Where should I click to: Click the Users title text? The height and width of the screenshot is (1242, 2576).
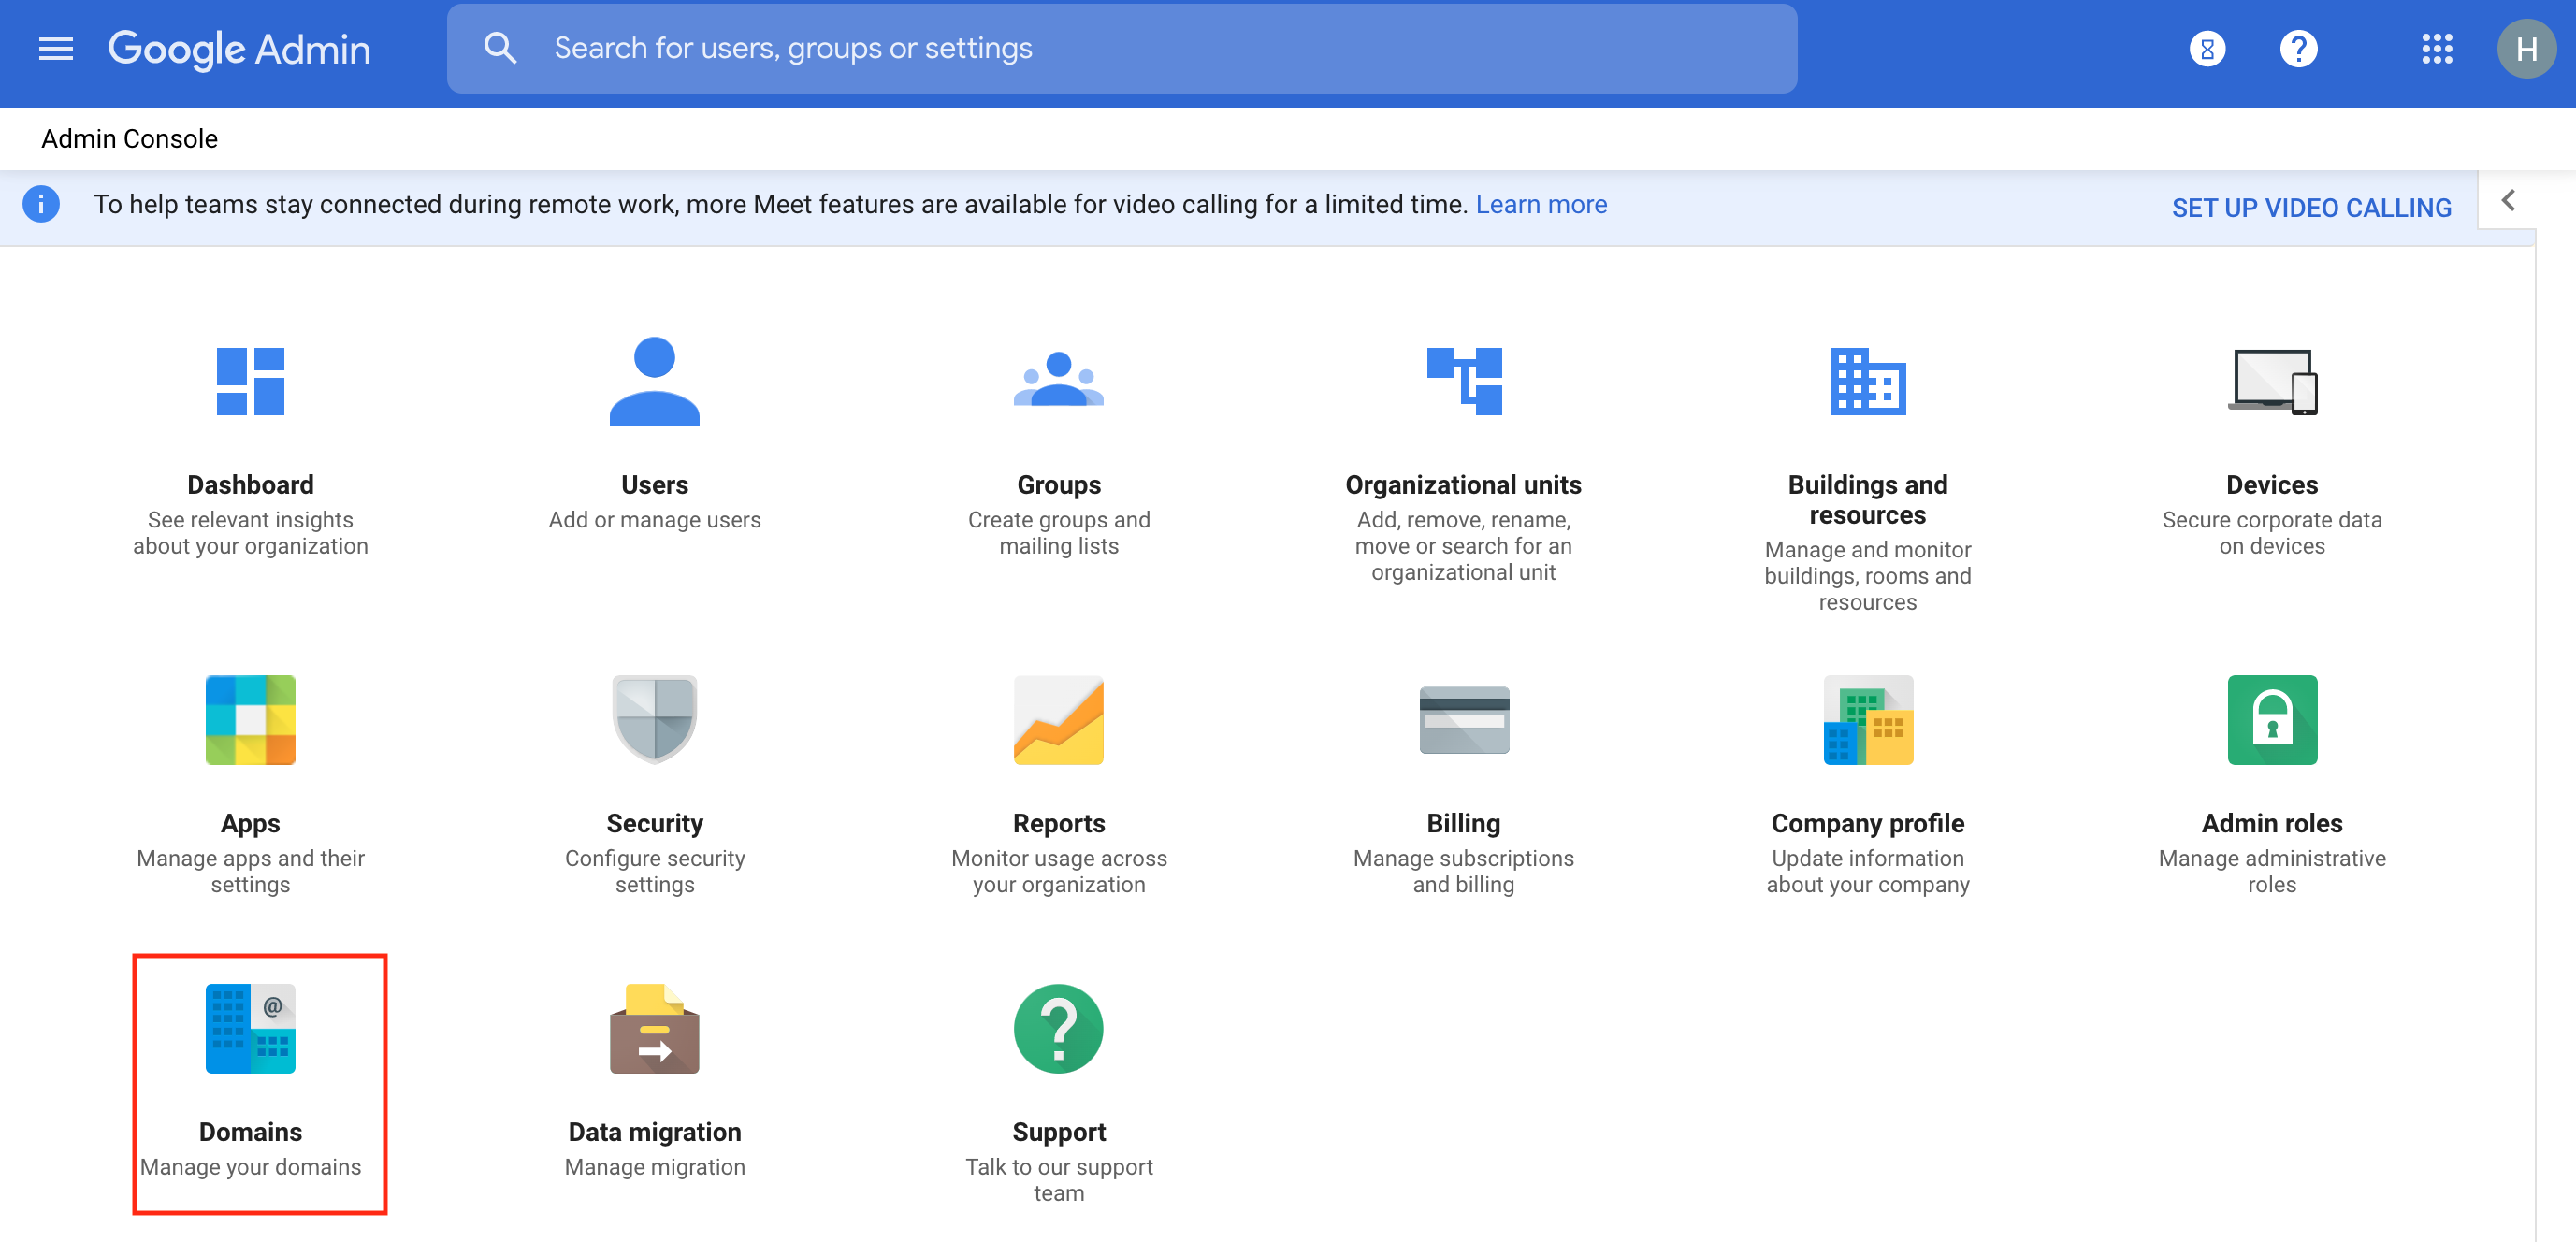[x=654, y=485]
